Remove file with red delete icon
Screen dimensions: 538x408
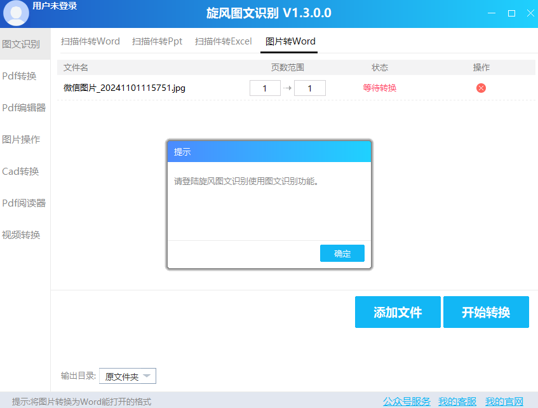click(x=481, y=88)
